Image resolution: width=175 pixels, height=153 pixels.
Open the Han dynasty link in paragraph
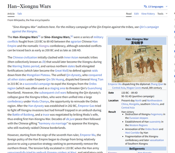(36, 106)
